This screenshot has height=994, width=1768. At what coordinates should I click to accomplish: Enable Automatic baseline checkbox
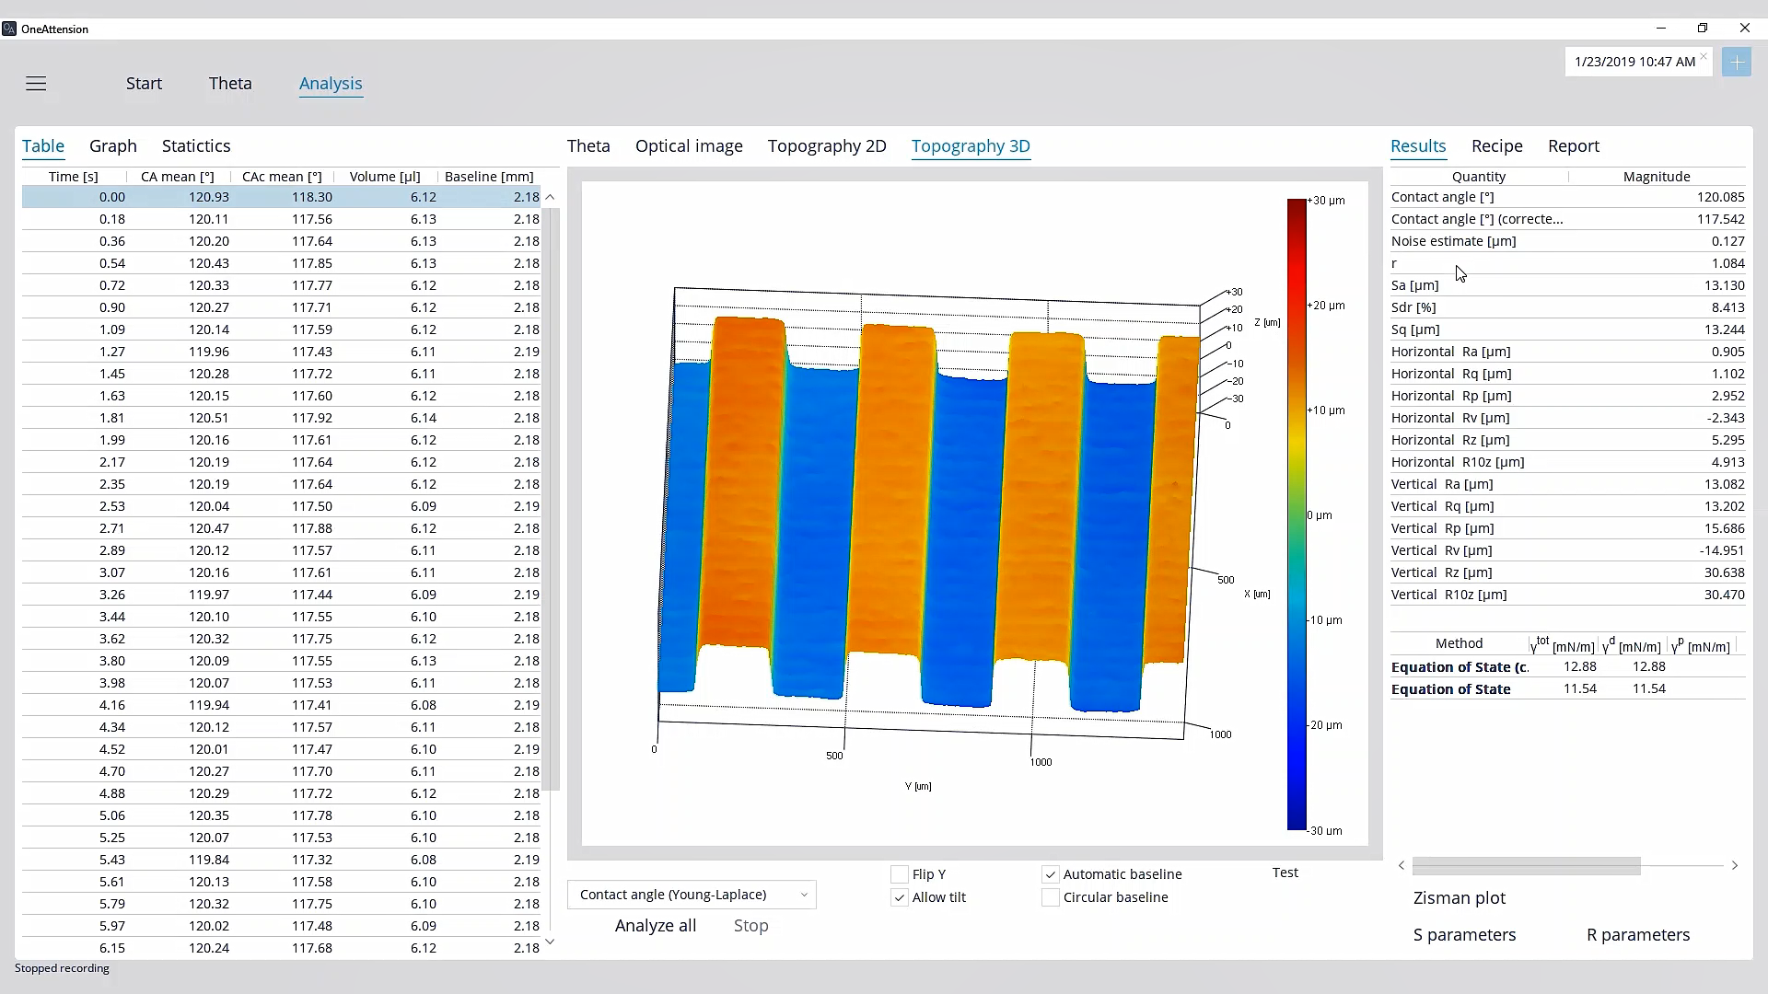pyautogui.click(x=1049, y=873)
